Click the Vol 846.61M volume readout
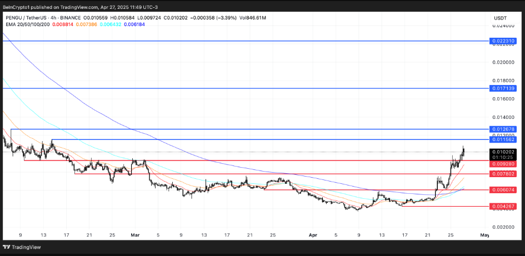 tap(251, 18)
